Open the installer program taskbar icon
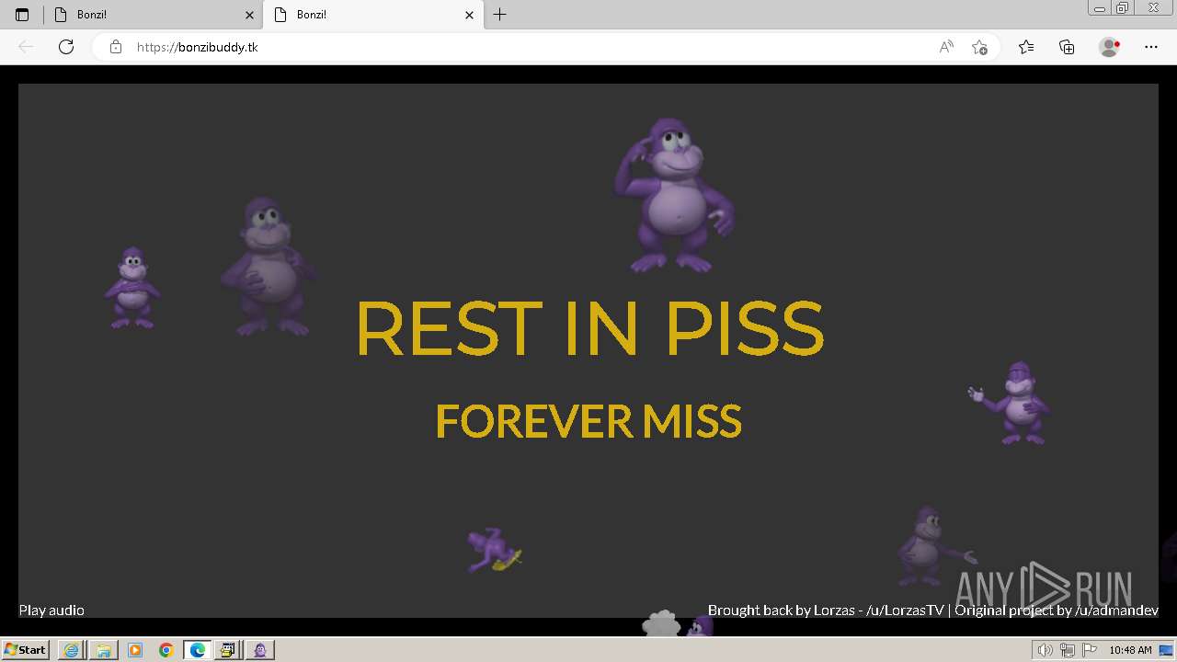Screen dimensions: 1177x662 click(x=228, y=650)
